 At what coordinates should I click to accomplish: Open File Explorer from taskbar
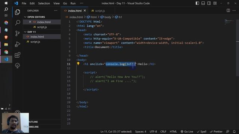(6, 45)
